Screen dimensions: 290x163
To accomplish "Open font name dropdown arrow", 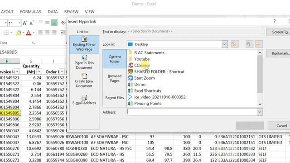I will (x=5, y=23).
